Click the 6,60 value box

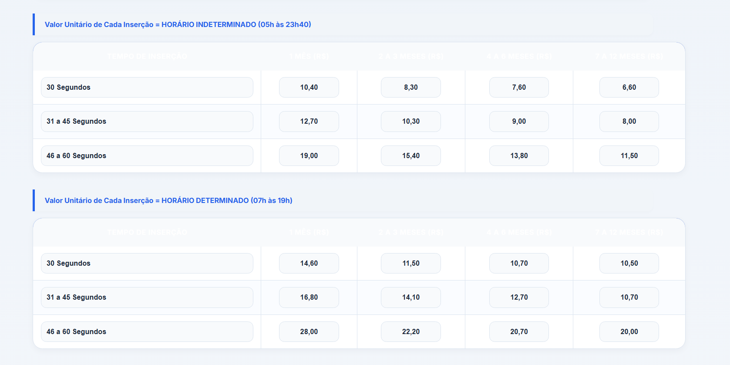click(x=629, y=87)
